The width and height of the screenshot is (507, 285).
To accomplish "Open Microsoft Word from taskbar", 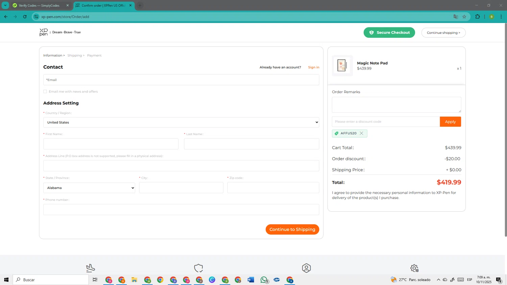I will [x=251, y=280].
